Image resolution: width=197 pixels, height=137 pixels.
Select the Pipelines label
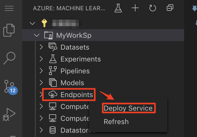[75, 71]
